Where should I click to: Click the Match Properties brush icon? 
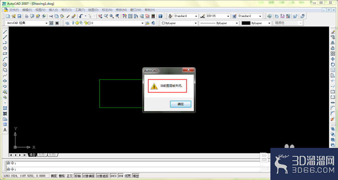click(x=68, y=16)
